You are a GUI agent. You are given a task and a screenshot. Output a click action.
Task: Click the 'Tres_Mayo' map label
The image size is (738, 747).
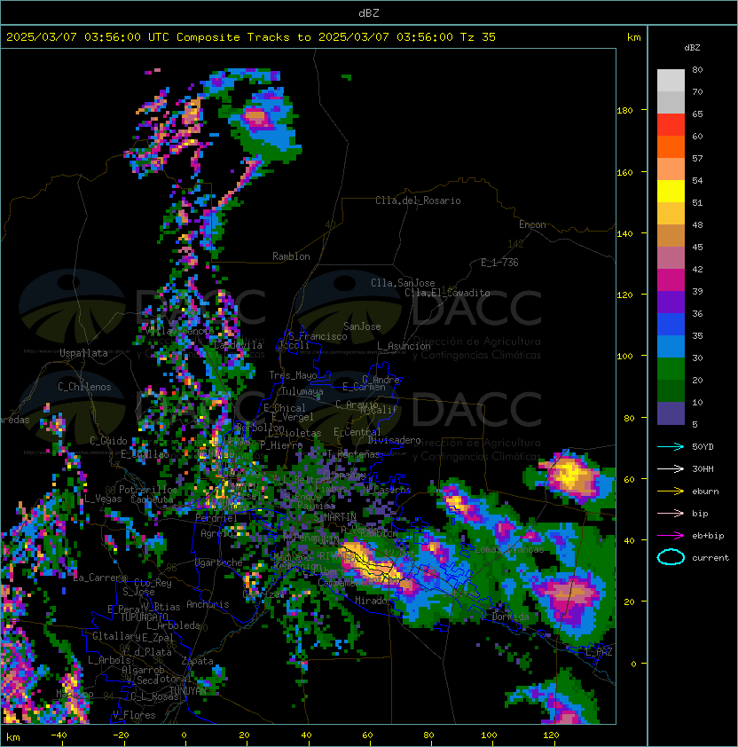tap(293, 375)
